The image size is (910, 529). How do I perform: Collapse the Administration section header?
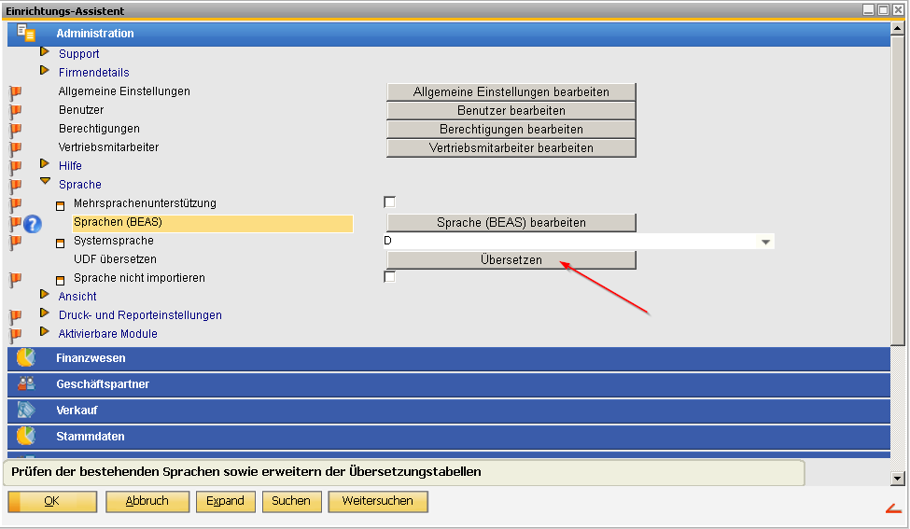[x=449, y=33]
